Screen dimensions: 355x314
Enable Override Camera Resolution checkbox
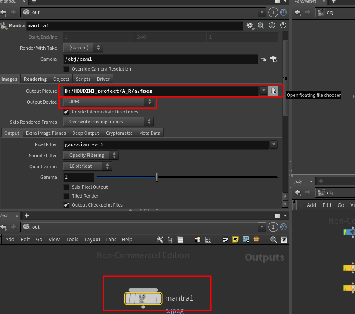[x=66, y=69]
